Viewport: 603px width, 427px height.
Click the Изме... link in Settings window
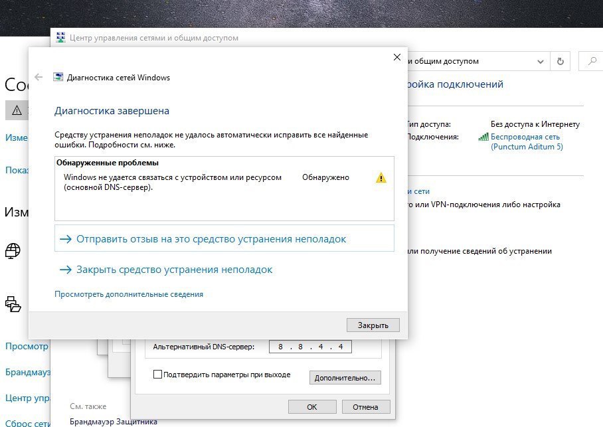(17, 137)
